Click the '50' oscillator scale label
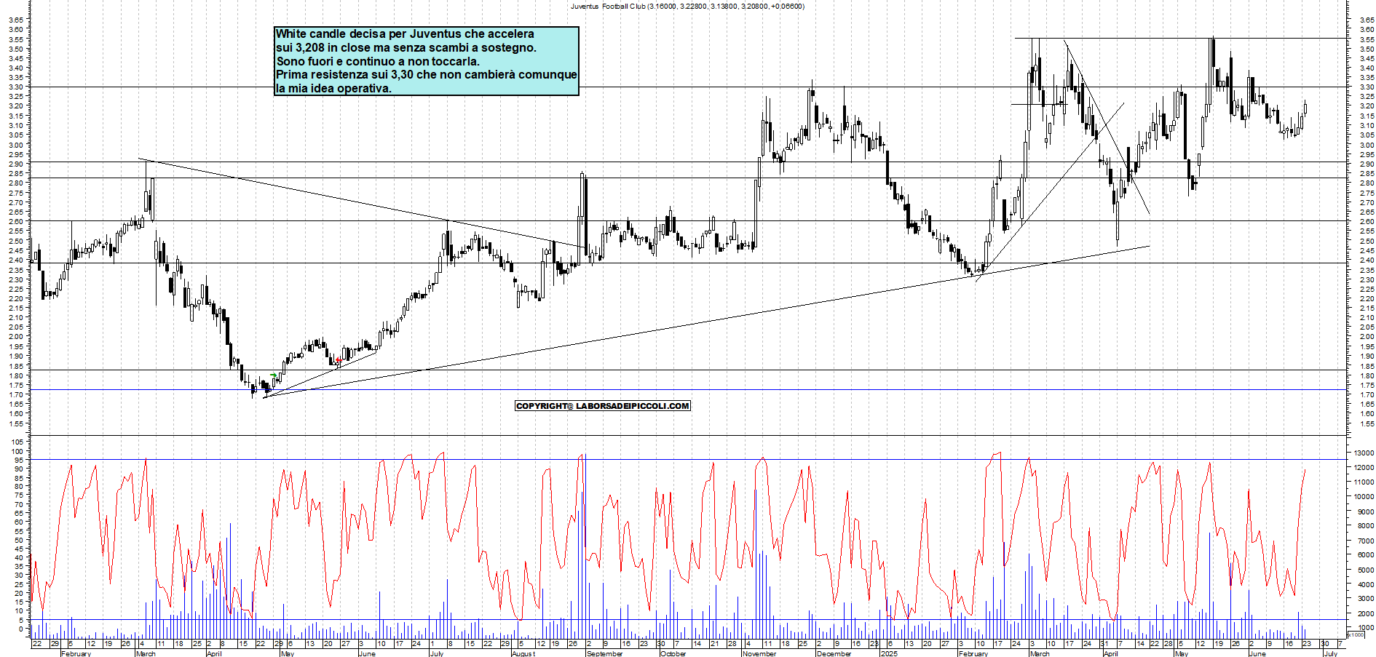The image size is (1376, 657). click(x=20, y=541)
